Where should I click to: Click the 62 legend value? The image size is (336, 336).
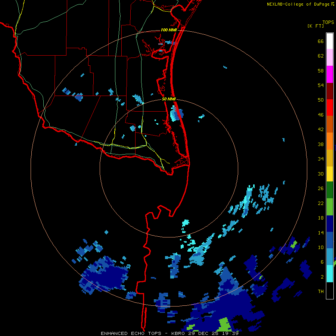(x=321, y=56)
